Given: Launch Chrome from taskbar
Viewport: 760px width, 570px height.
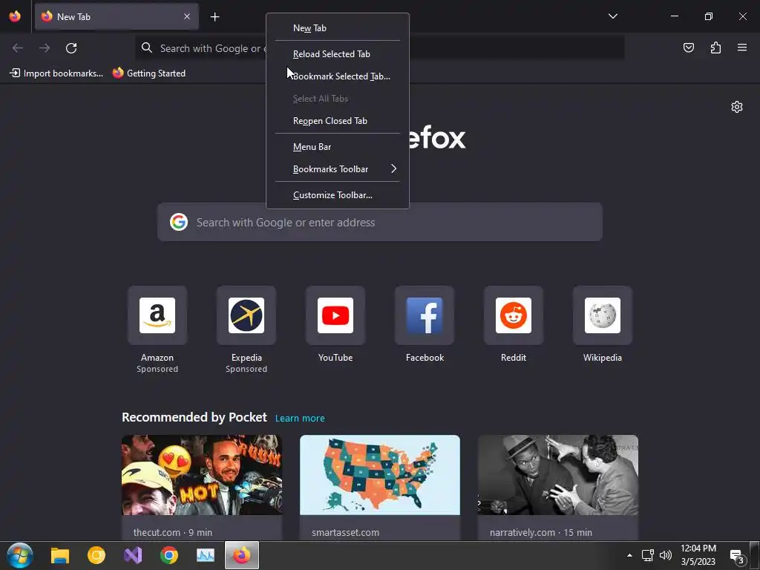Looking at the screenshot, I should [x=169, y=555].
